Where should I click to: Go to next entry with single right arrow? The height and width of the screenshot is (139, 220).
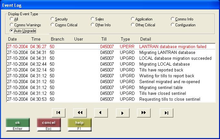[122, 113]
